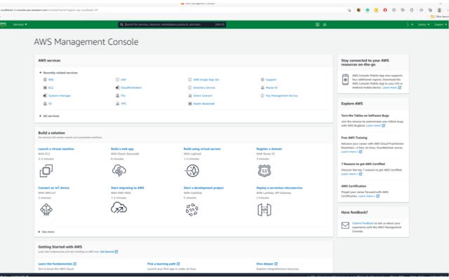Open the Submit feedback link
The height and width of the screenshot is (280, 449).
(363, 223)
